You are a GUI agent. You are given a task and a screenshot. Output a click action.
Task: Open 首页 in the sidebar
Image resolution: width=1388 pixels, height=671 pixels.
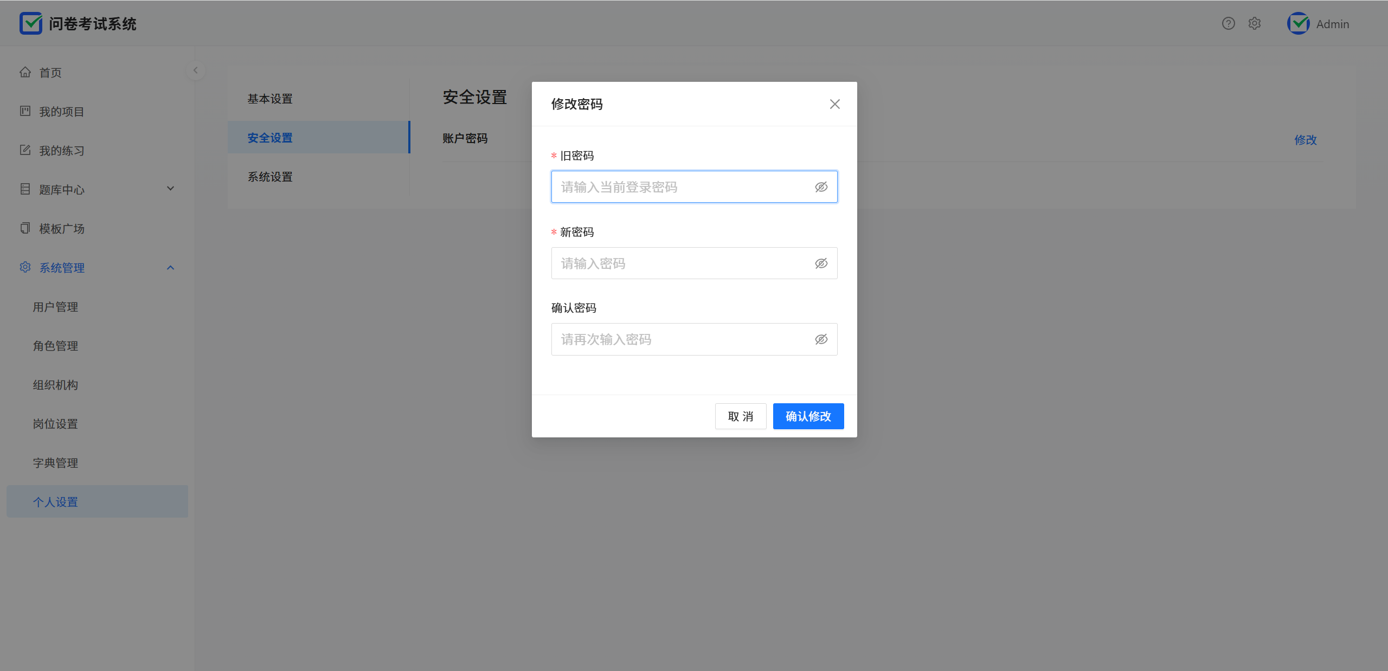[98, 73]
